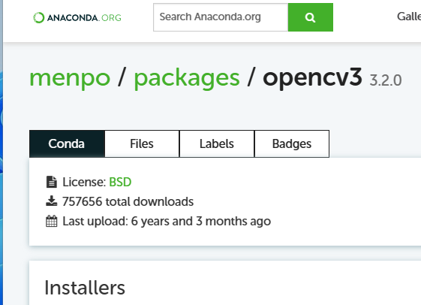Click the License document icon
The width and height of the screenshot is (421, 305).
pos(52,182)
